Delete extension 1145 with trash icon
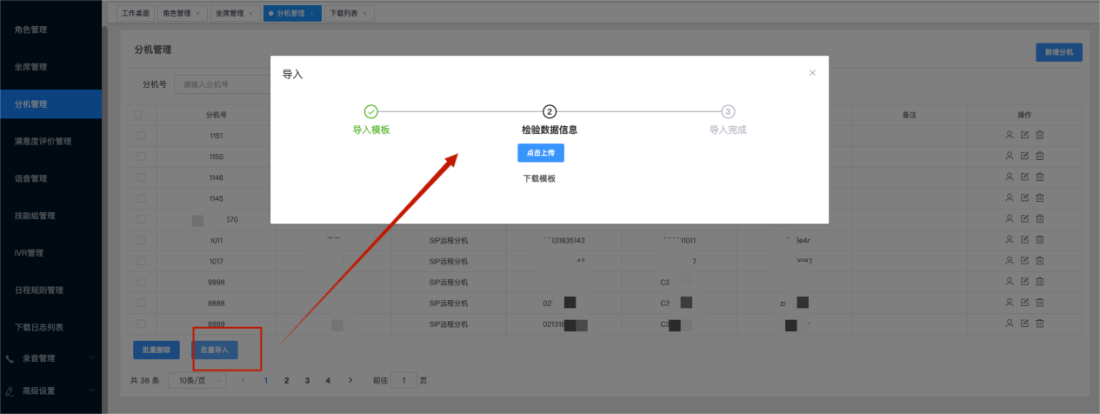1100x414 pixels. coord(1039,198)
